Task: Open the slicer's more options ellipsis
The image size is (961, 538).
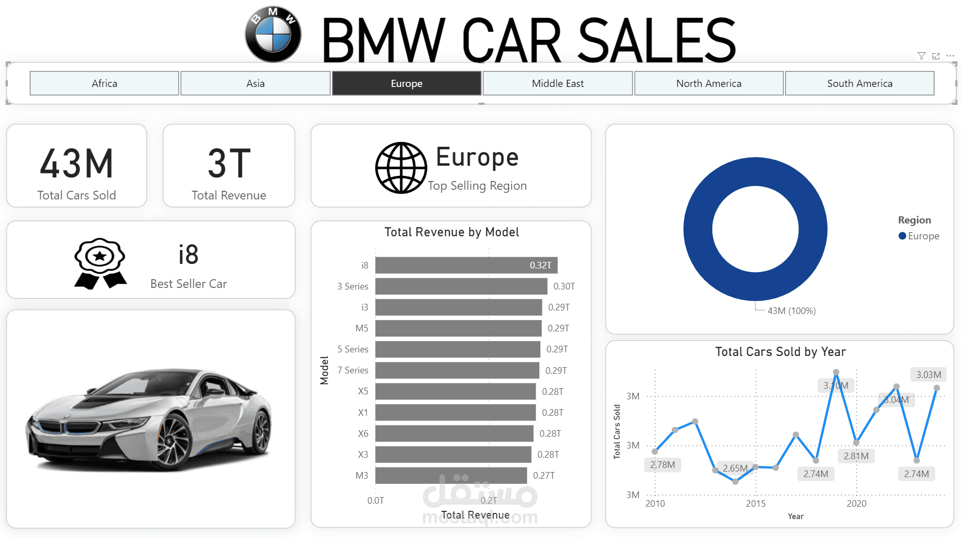Action: [950, 56]
